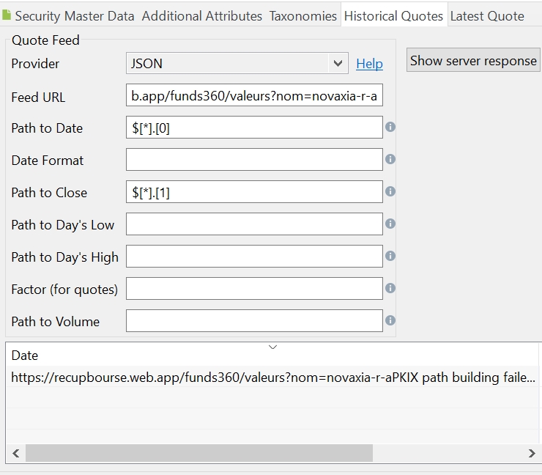Select the Taxonomies tab
This screenshot has height=475, width=542.
(x=303, y=16)
